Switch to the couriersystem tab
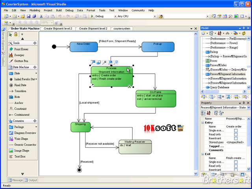The width and height of the screenshot is (252, 189). coord(122,29)
